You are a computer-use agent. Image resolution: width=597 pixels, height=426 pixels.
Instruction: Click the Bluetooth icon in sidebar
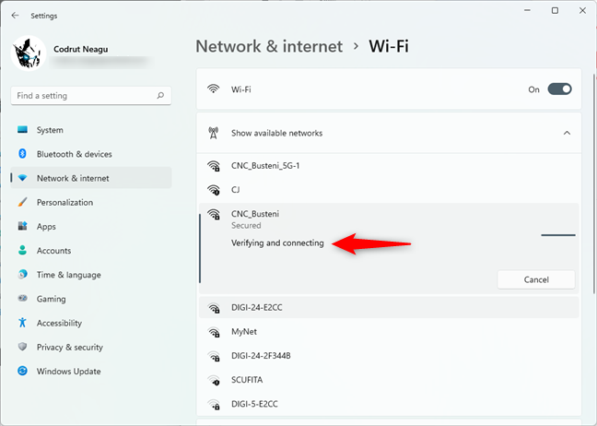[22, 154]
